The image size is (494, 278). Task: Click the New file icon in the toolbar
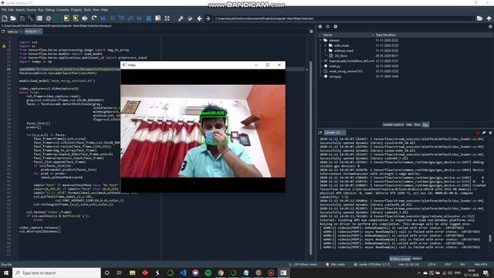[x=5, y=19]
